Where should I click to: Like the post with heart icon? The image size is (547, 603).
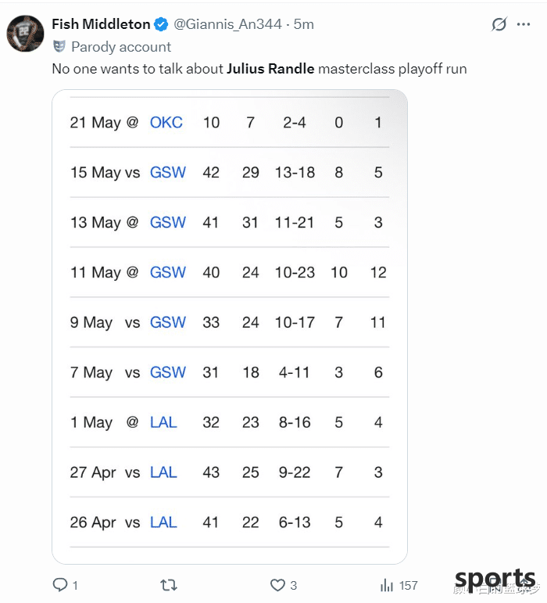(277, 585)
